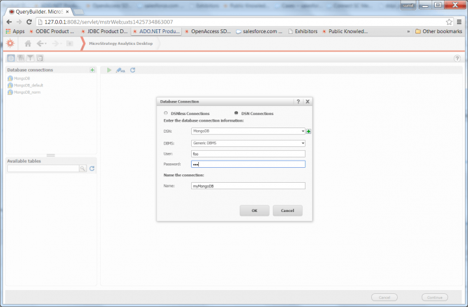This screenshot has height=307, width=468.
Task: Select MongoDB_default in database connections
Action: pos(28,85)
